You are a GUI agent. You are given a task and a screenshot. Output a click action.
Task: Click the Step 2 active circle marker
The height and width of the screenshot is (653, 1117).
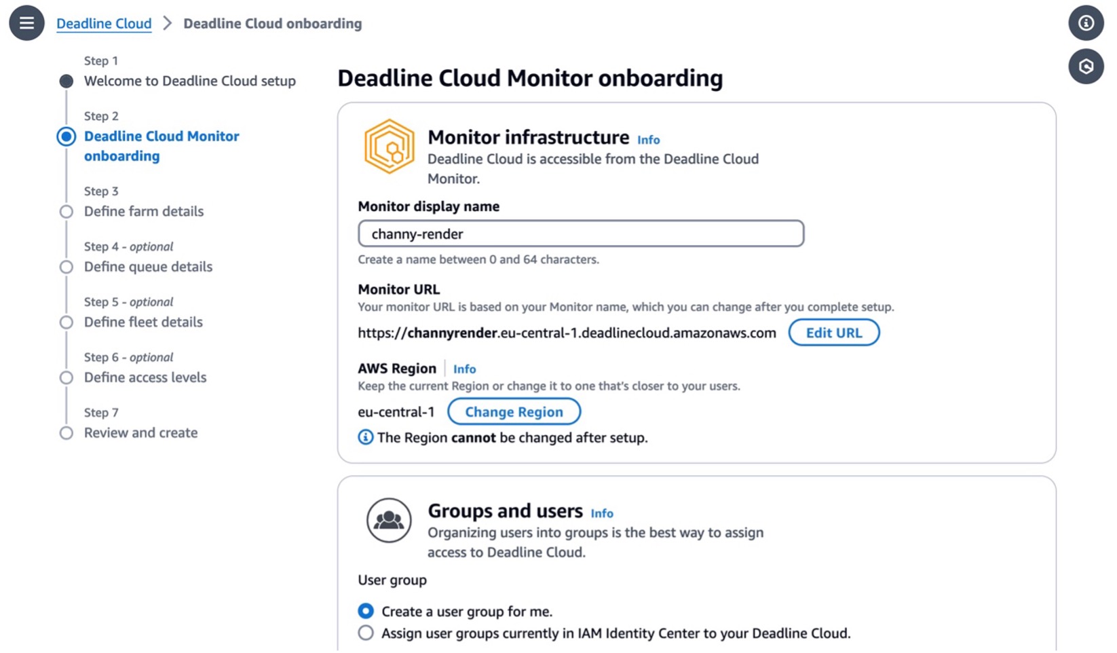[66, 136]
